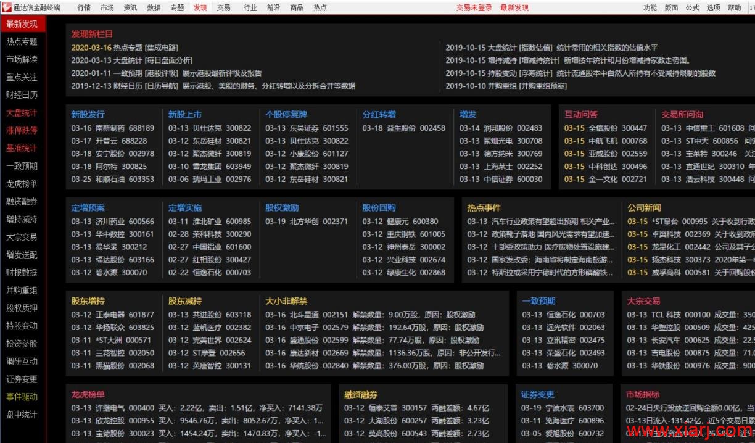Open 市场解读 in the sidebar

tap(22, 60)
